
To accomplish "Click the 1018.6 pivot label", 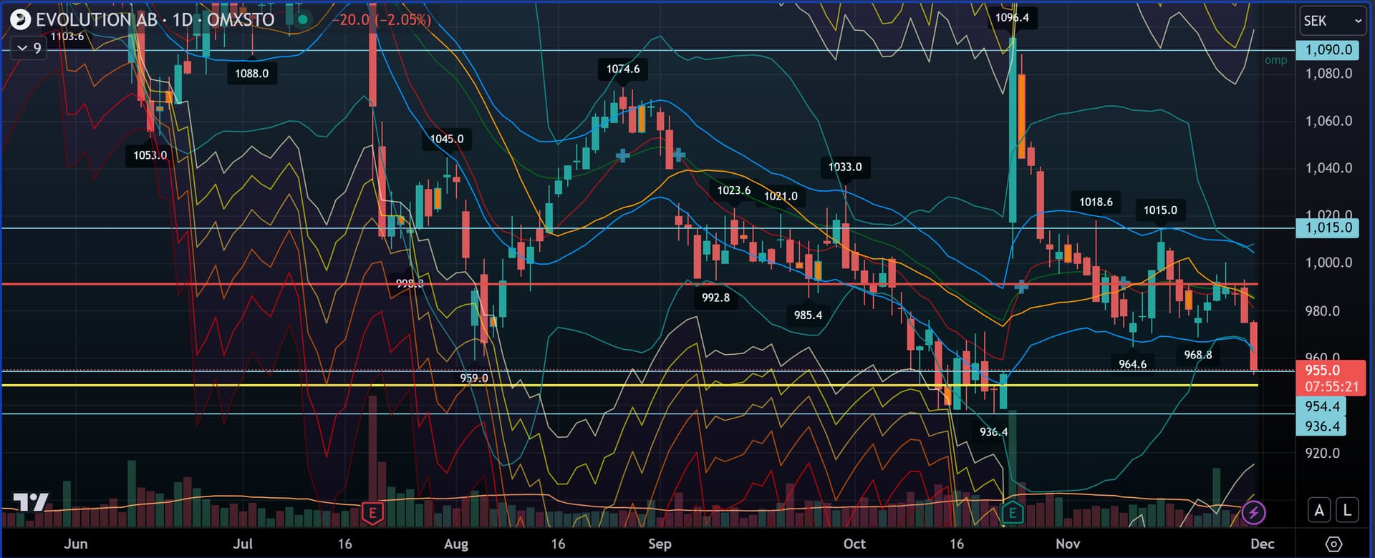I will pyautogui.click(x=1096, y=202).
